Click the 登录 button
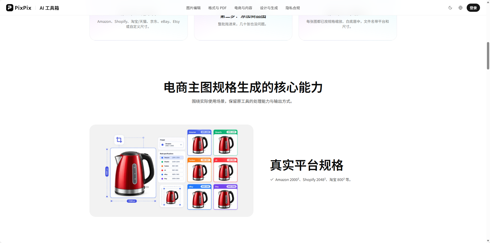This screenshot has width=490, height=243. pyautogui.click(x=473, y=8)
